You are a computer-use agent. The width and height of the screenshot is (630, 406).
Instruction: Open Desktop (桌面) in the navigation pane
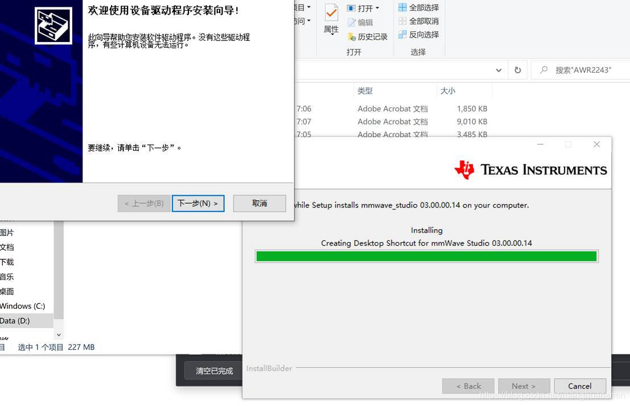coord(7,292)
